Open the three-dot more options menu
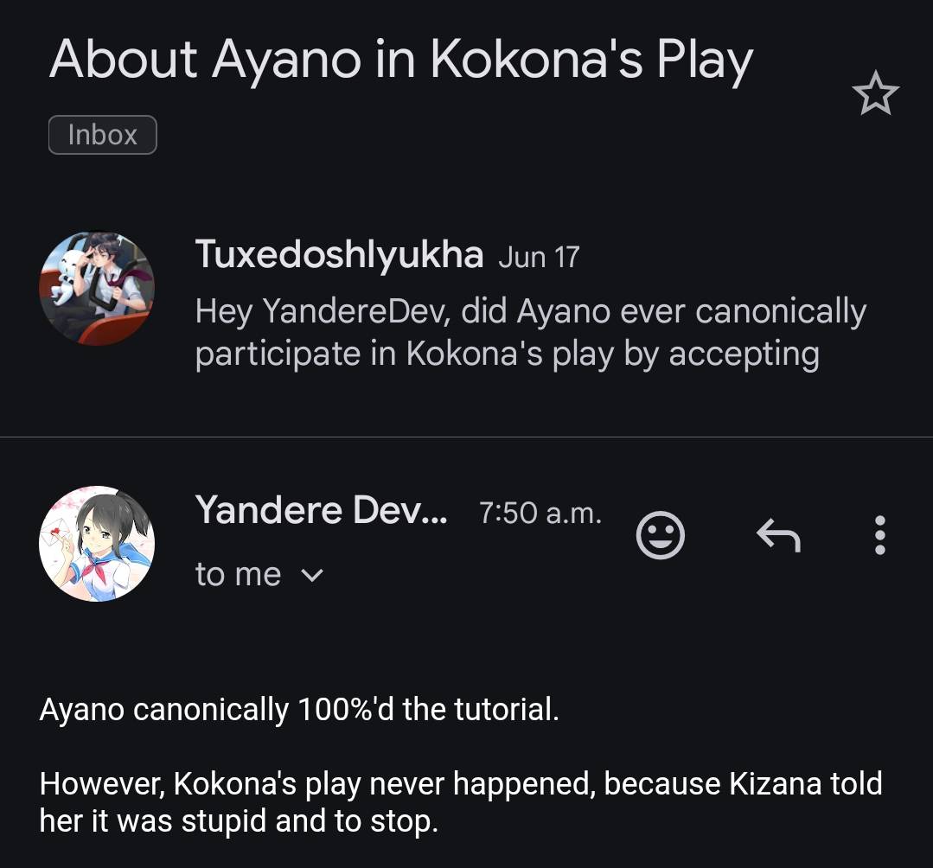Screen dimensions: 933x868 [879, 535]
